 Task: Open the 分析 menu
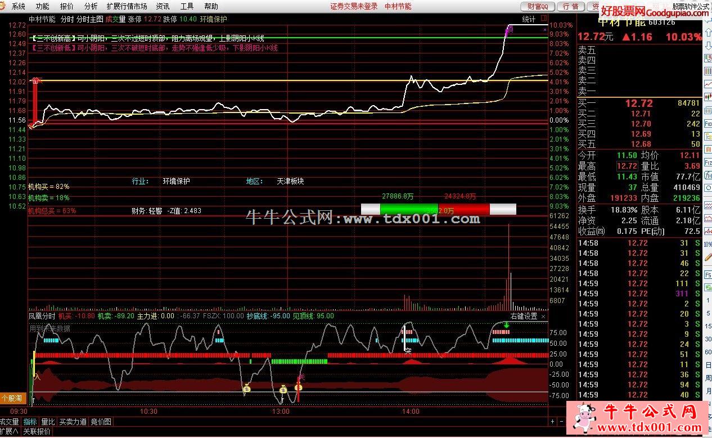pos(91,6)
